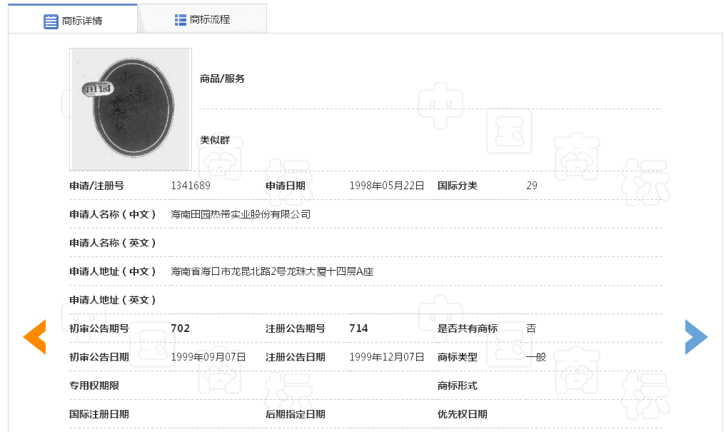
Task: Open the 商标详情 tab
Action: pyautogui.click(x=73, y=19)
